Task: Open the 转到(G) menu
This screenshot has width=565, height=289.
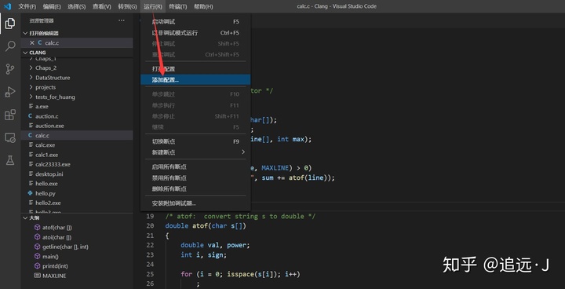Action: 127,6
